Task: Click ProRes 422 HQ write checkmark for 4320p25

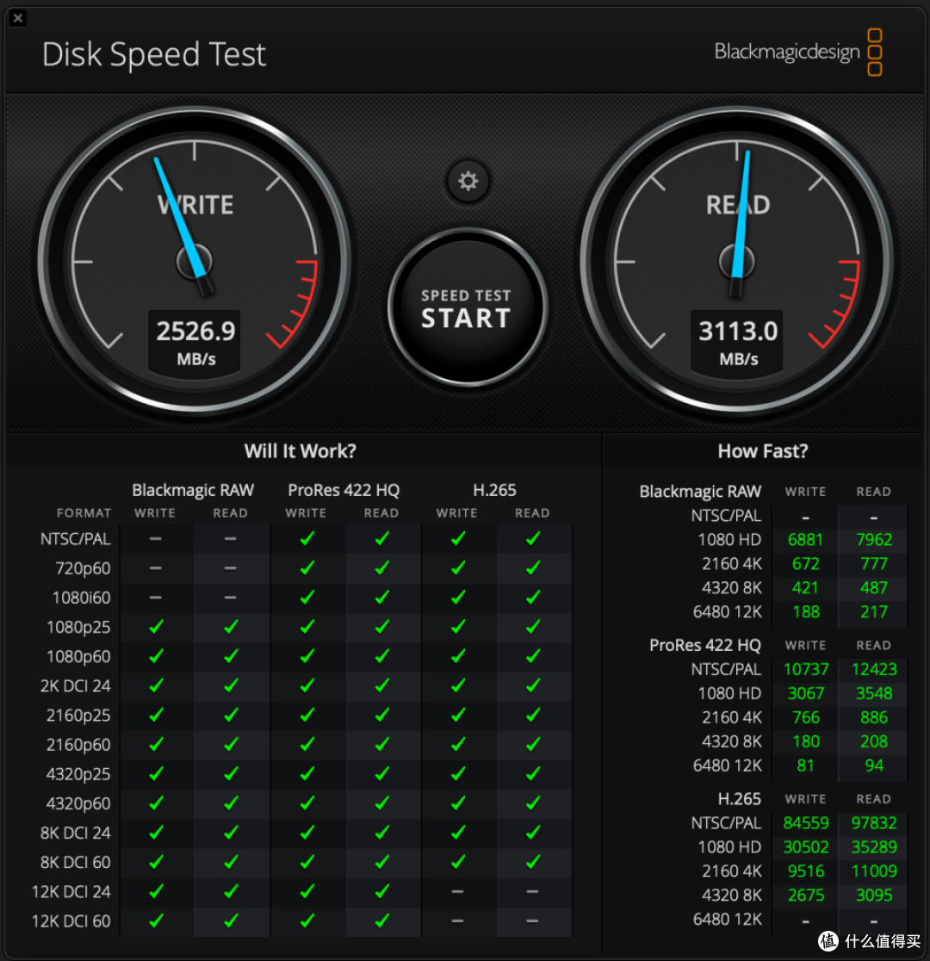Action: coord(307,774)
